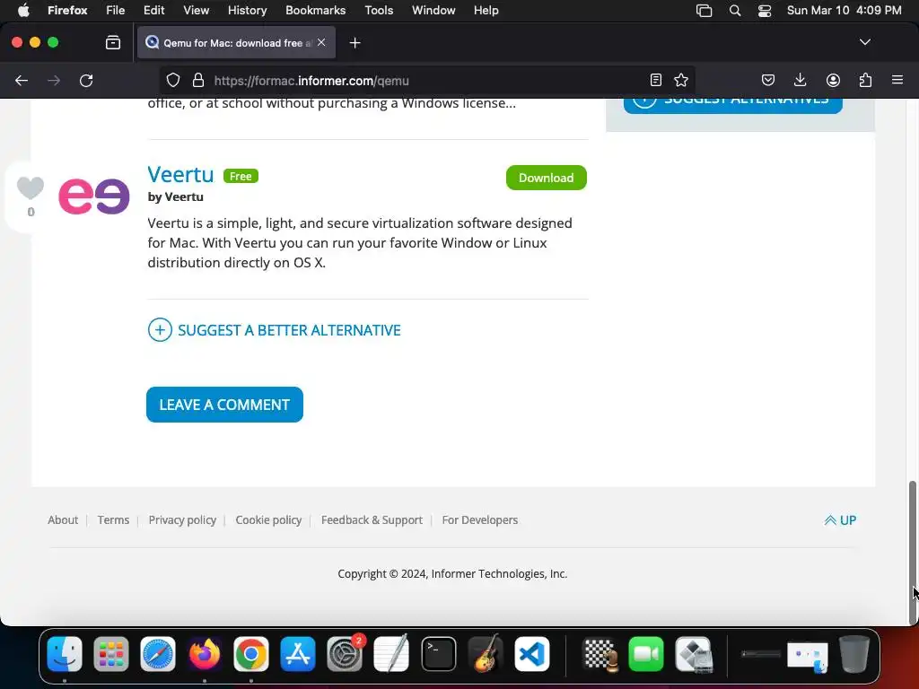
Task: Click Suggest a Better Alternative link
Action: [x=275, y=330]
